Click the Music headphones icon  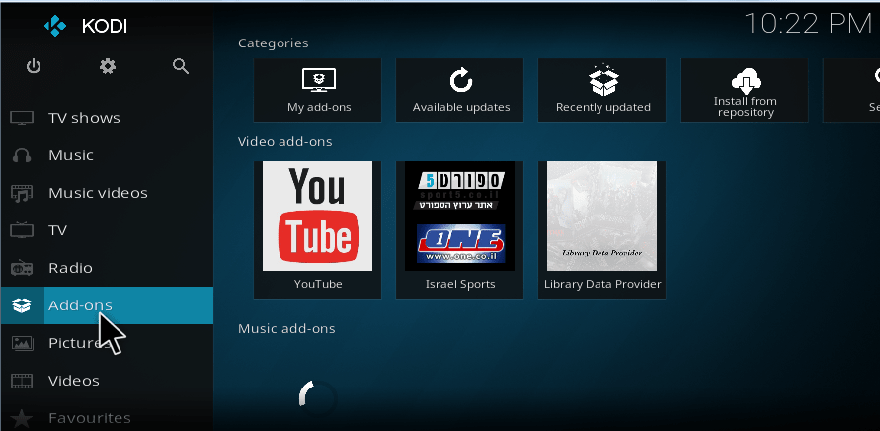[x=22, y=155]
